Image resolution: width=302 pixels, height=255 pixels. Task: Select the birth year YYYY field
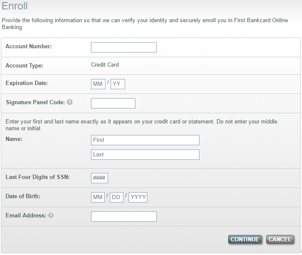138,197
